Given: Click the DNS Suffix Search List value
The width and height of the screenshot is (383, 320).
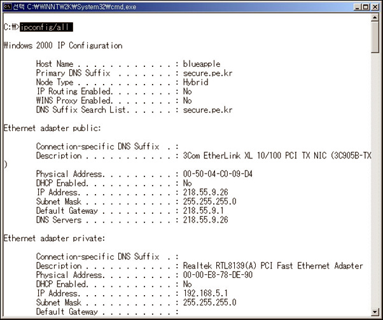Looking at the screenshot, I should (x=207, y=110).
